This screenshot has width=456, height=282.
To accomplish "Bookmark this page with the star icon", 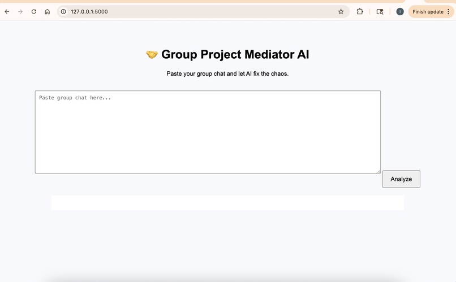I will click(341, 12).
